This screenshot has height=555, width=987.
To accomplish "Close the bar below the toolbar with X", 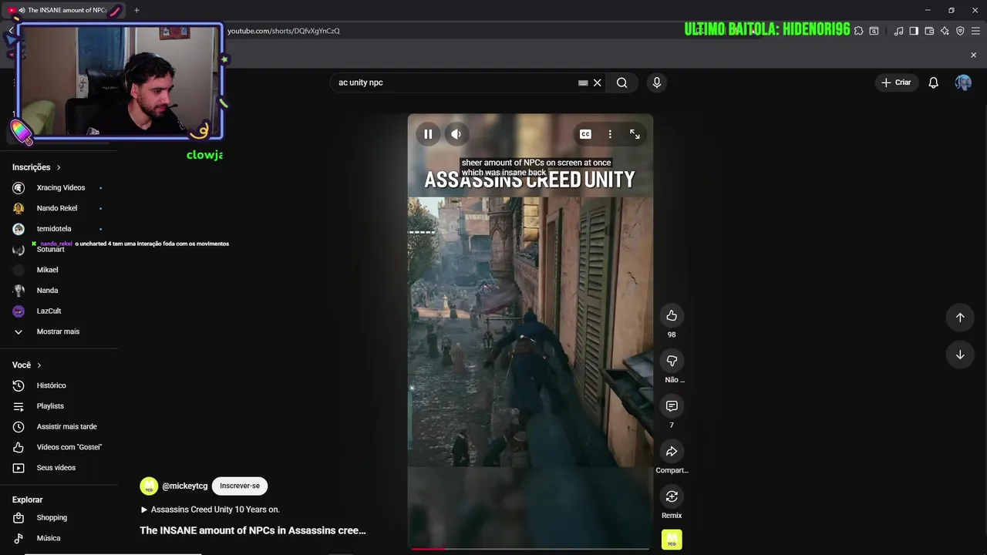I will point(973,55).
